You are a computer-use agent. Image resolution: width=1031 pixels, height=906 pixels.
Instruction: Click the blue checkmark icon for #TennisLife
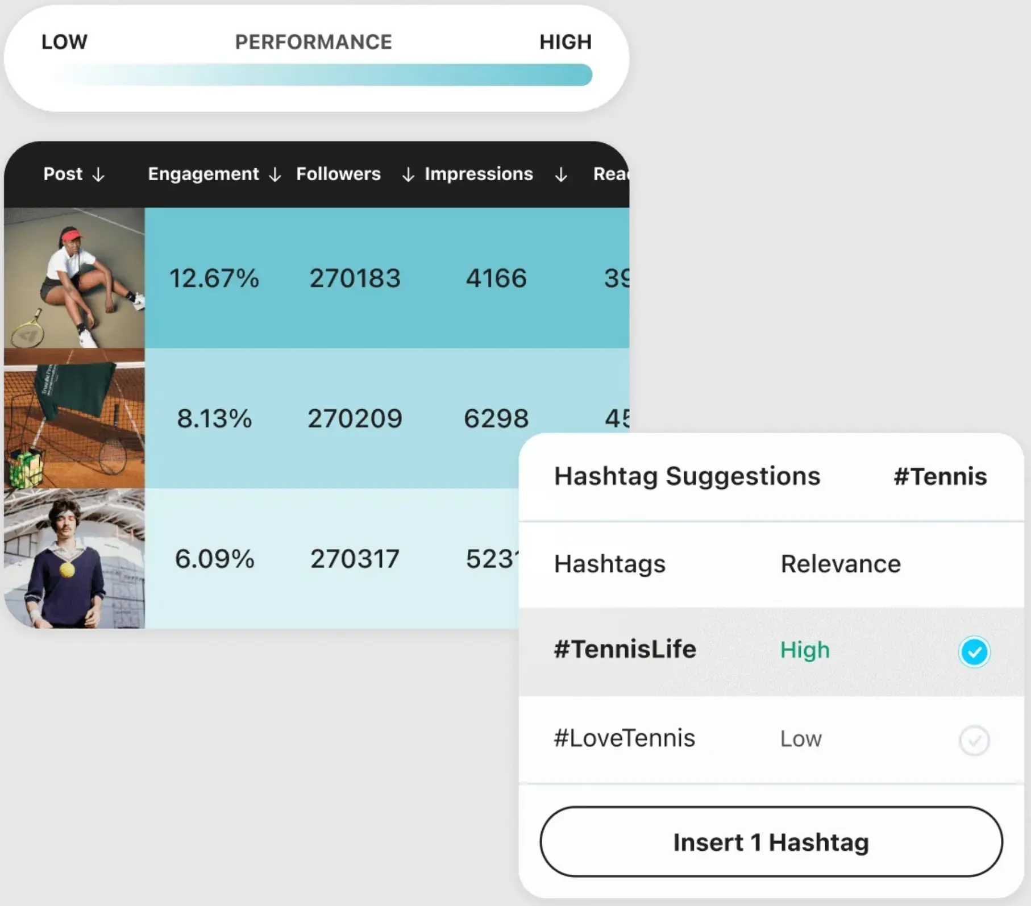(x=974, y=652)
